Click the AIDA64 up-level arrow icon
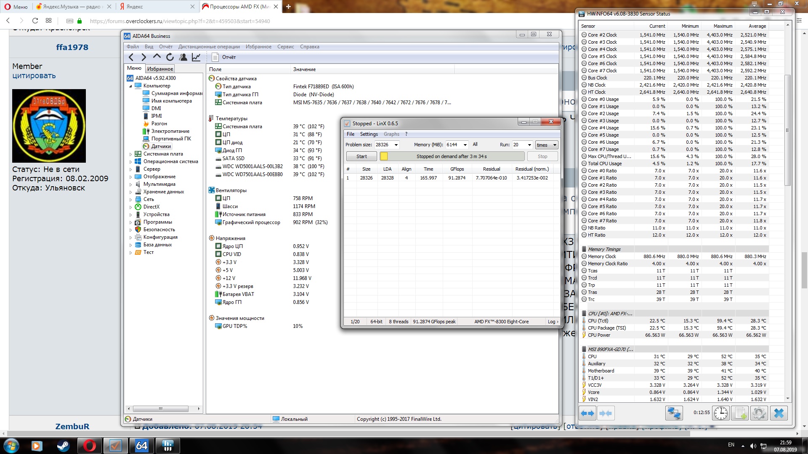The image size is (808, 454). [157, 57]
